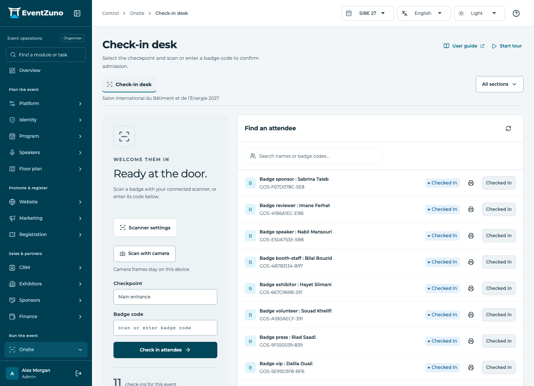Click Start tour
Screen dimensions: 534x386
pyautogui.click(x=507, y=46)
